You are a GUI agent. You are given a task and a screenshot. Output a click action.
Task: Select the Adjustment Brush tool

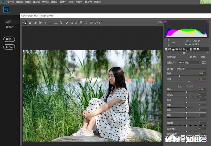pyautogui.click(x=76, y=23)
